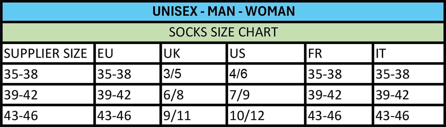Click the UNISEX - MAN - WOMAN title banner
This screenshot has width=446, height=127.
coord(223,11)
